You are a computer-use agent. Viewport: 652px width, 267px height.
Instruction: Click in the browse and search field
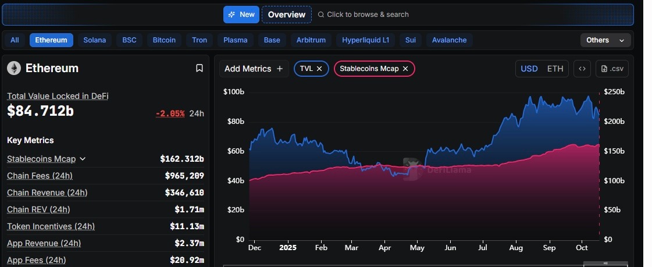pyautogui.click(x=368, y=15)
